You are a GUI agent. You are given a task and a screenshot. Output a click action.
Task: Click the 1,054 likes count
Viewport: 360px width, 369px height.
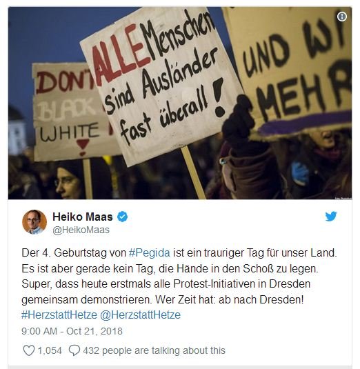point(50,350)
